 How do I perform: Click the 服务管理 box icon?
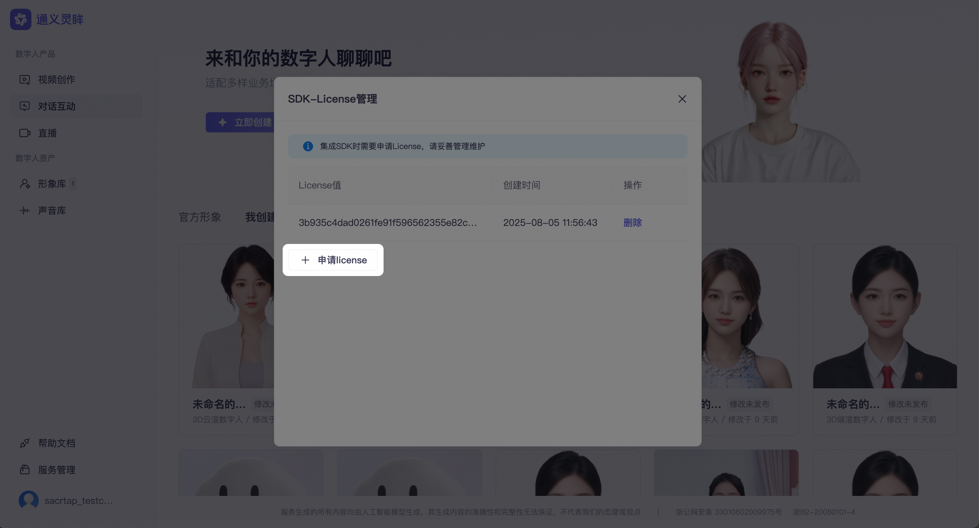(x=25, y=470)
